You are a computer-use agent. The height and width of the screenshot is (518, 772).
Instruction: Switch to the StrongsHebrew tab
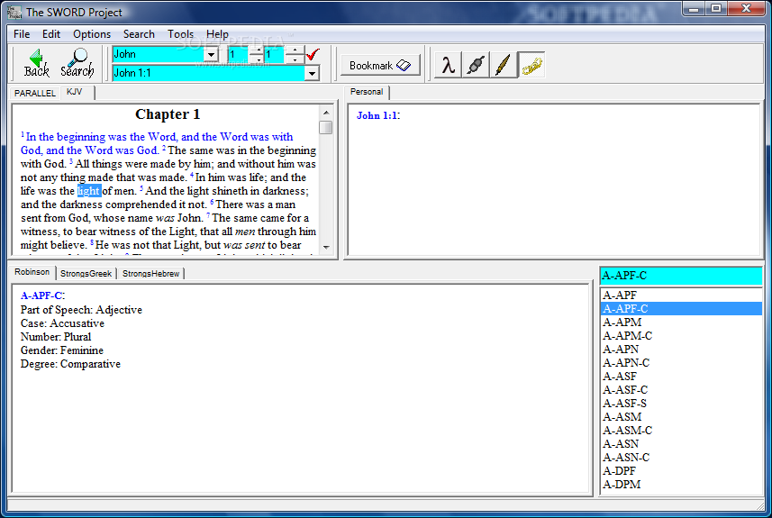[x=150, y=273]
